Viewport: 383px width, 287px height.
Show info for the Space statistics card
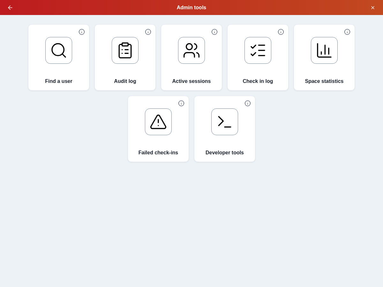click(347, 32)
